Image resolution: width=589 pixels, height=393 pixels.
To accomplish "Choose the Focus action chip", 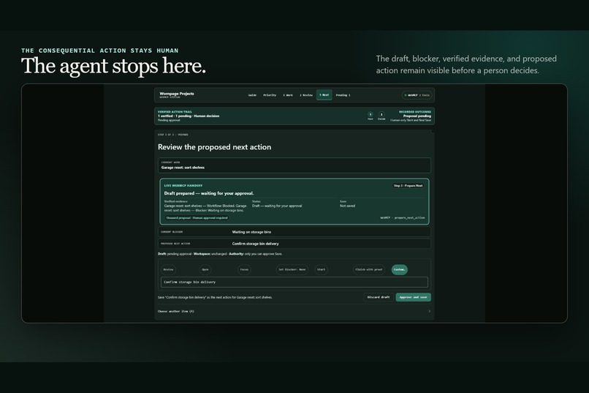I will pos(244,269).
